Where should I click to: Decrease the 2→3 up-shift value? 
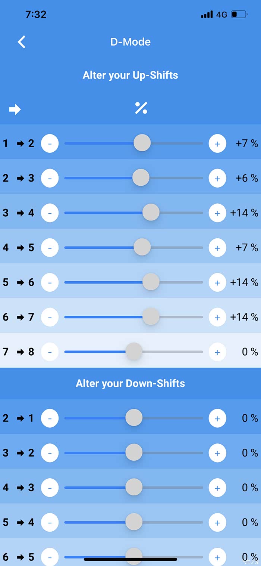(50, 178)
